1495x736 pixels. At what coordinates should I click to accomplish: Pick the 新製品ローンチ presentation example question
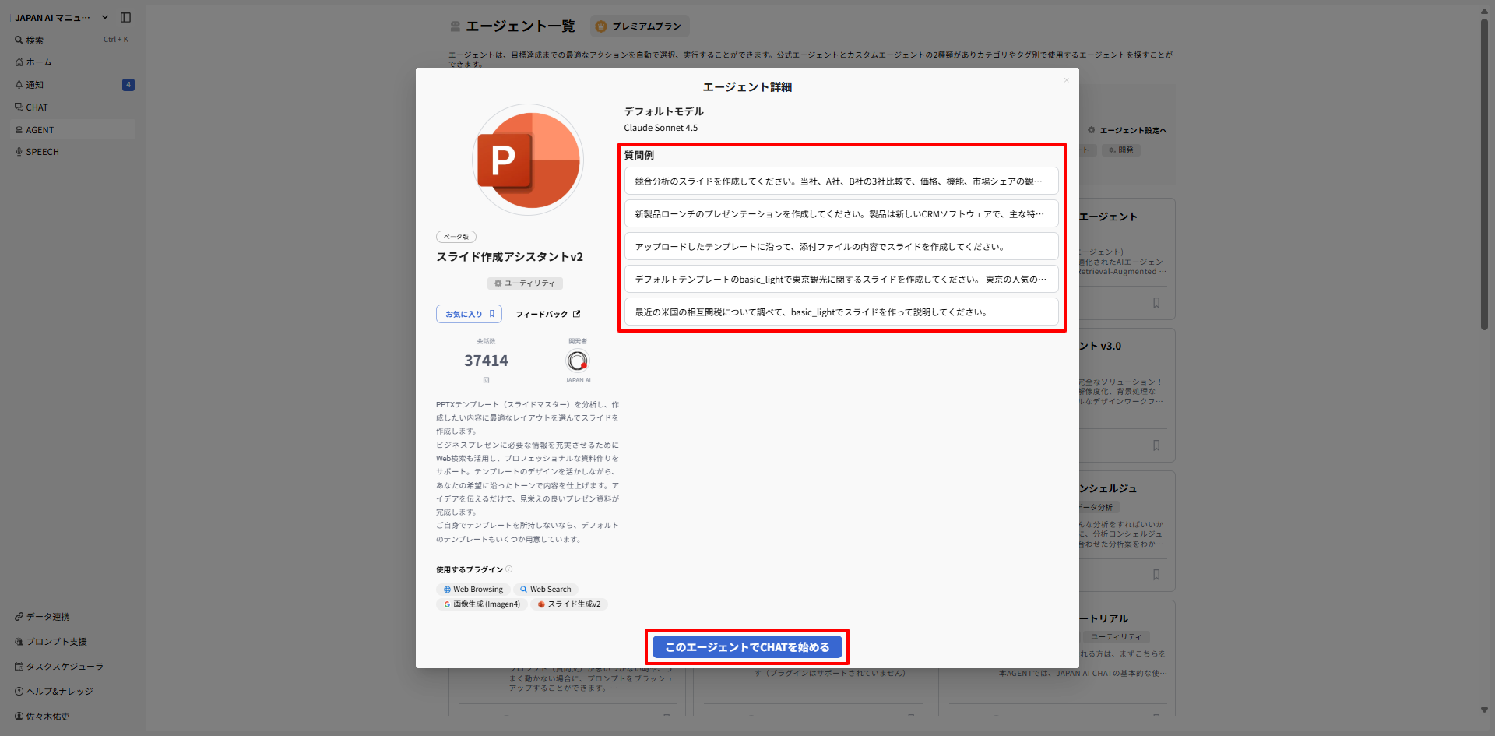pyautogui.click(x=841, y=214)
